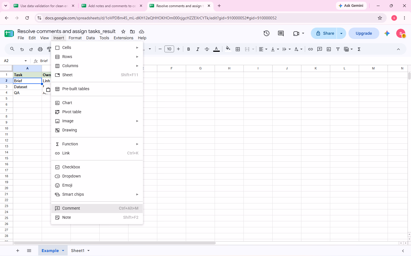Image resolution: width=411 pixels, height=256 pixels.
Task: Open the Gemini sparkle icon
Action: tap(387, 33)
